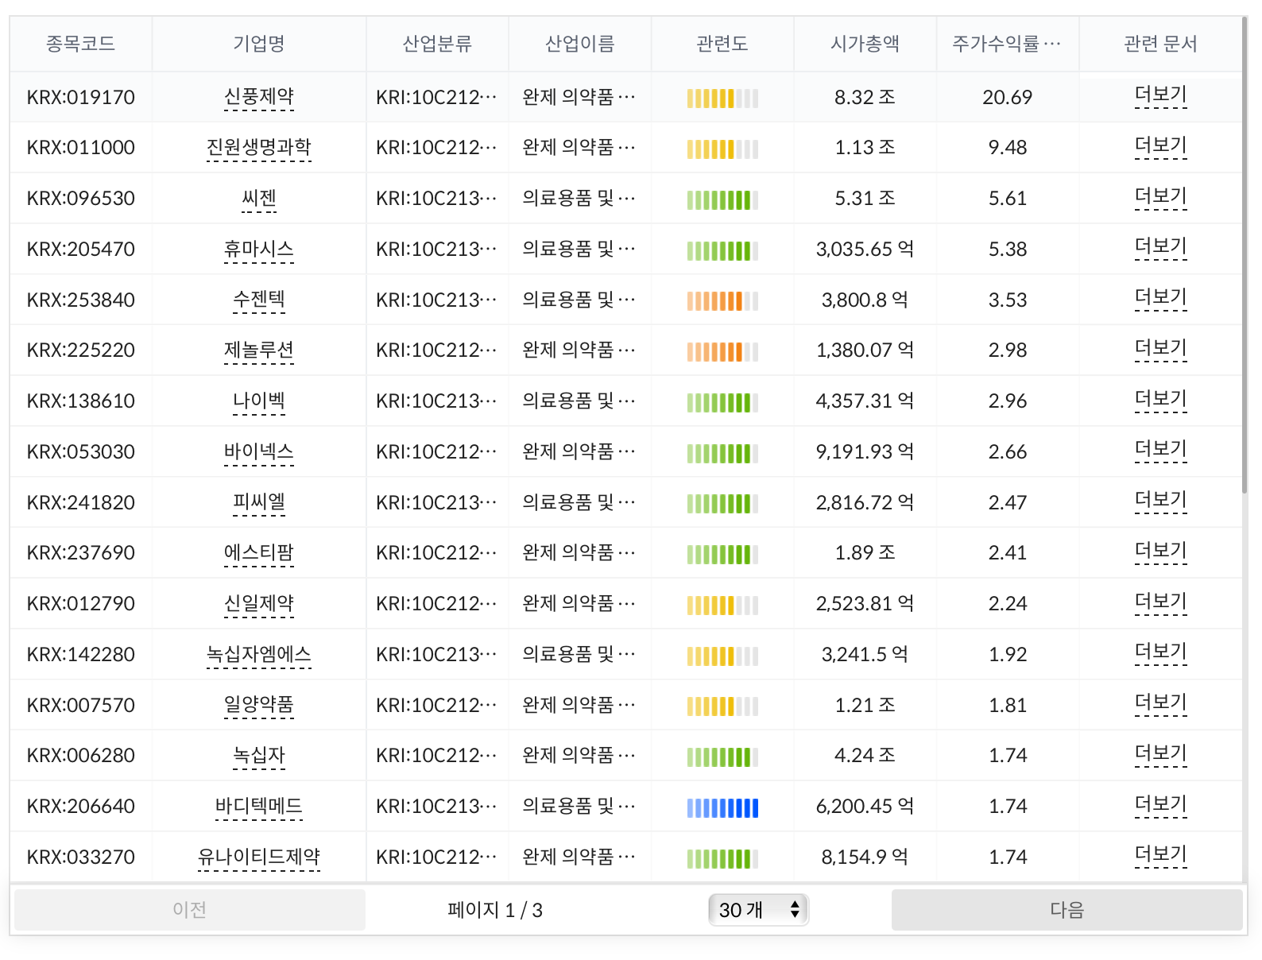Sort by the 종목코드 column header
Image resolution: width=1262 pixels, height=960 pixels.
click(x=80, y=44)
